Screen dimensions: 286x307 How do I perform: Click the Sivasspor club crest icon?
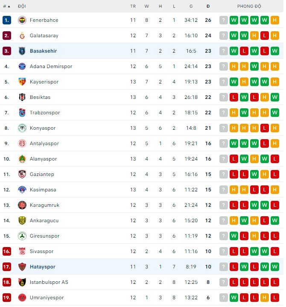pyautogui.click(x=22, y=251)
